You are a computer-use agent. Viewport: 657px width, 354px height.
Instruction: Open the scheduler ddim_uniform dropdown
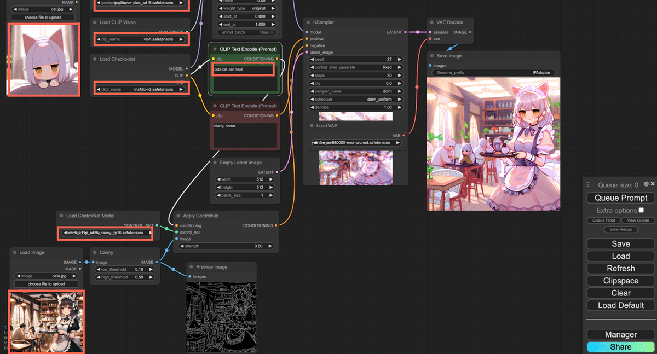[356, 100]
